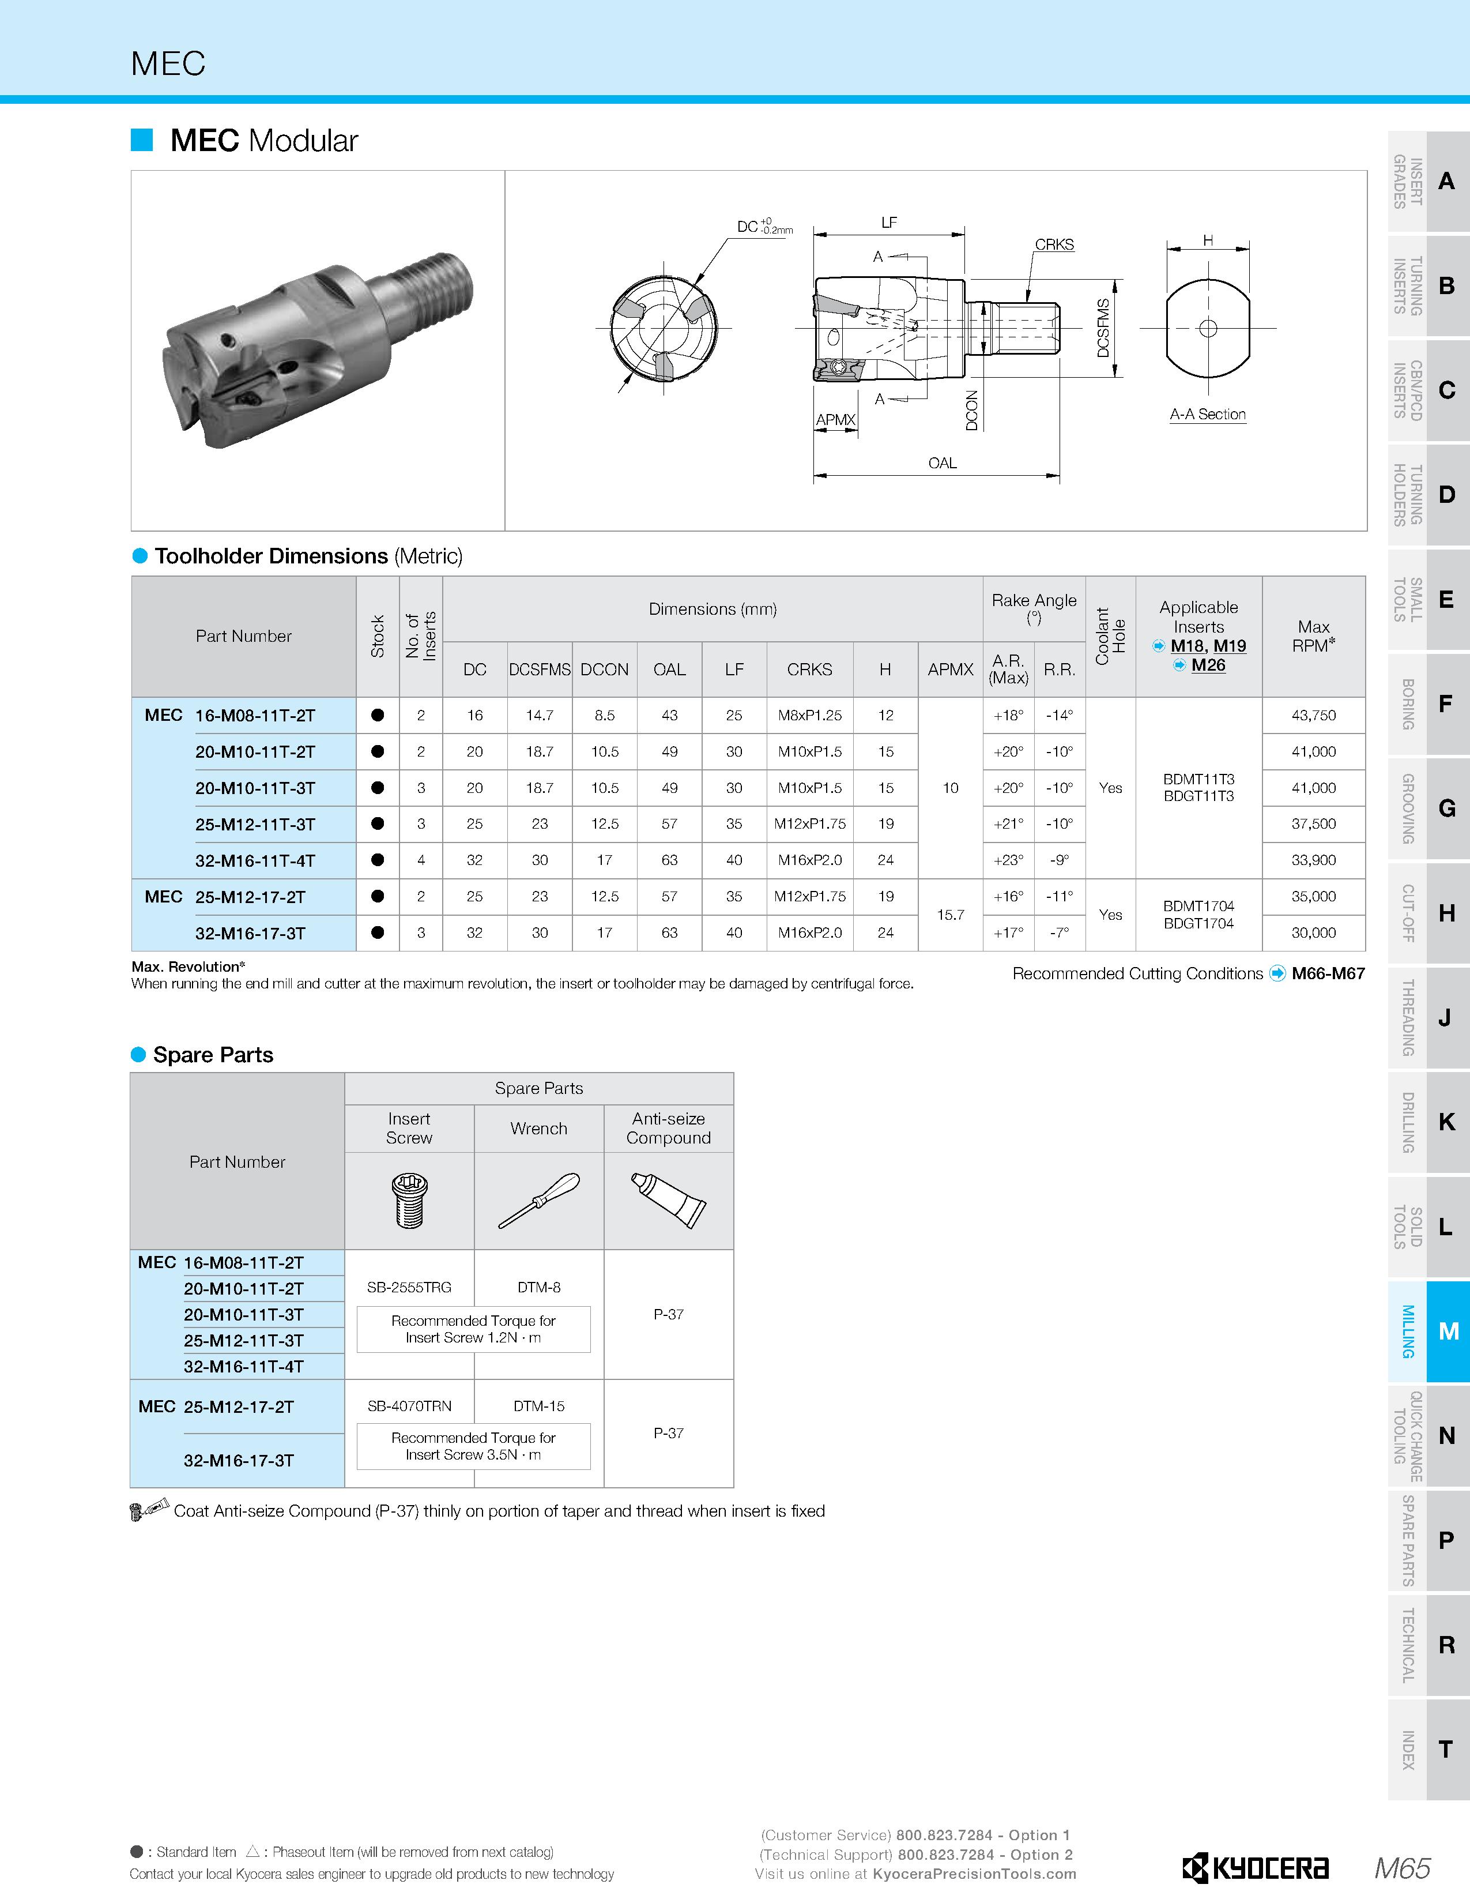Screen dimensions: 1470x1903
Task: Jump to section N Quick Change Tooling tab
Action: (1429, 1436)
